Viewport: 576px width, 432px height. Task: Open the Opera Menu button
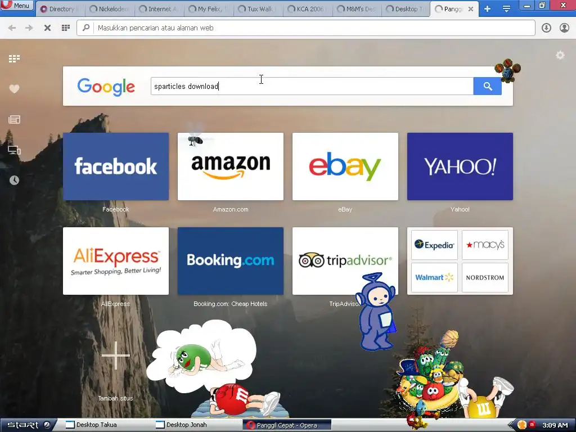coord(17,5)
